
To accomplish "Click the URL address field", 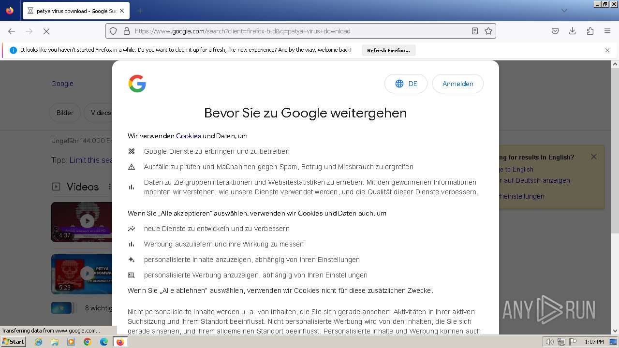I will pyautogui.click(x=300, y=31).
